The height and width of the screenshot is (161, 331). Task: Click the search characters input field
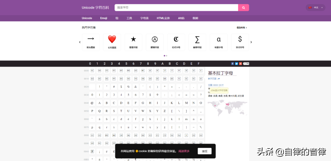click(x=176, y=8)
